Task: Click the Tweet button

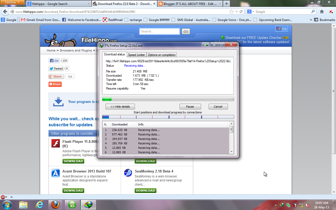Action: [56, 69]
